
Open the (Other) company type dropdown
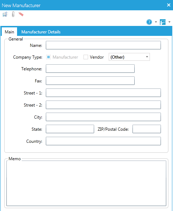129,57
